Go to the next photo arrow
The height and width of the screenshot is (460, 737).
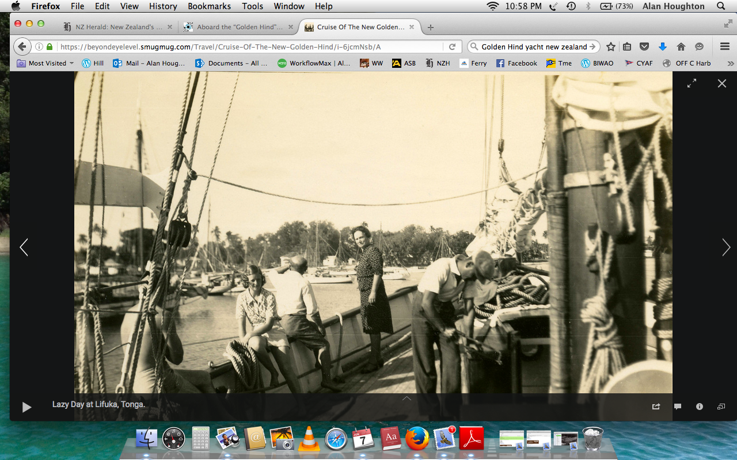coord(726,247)
